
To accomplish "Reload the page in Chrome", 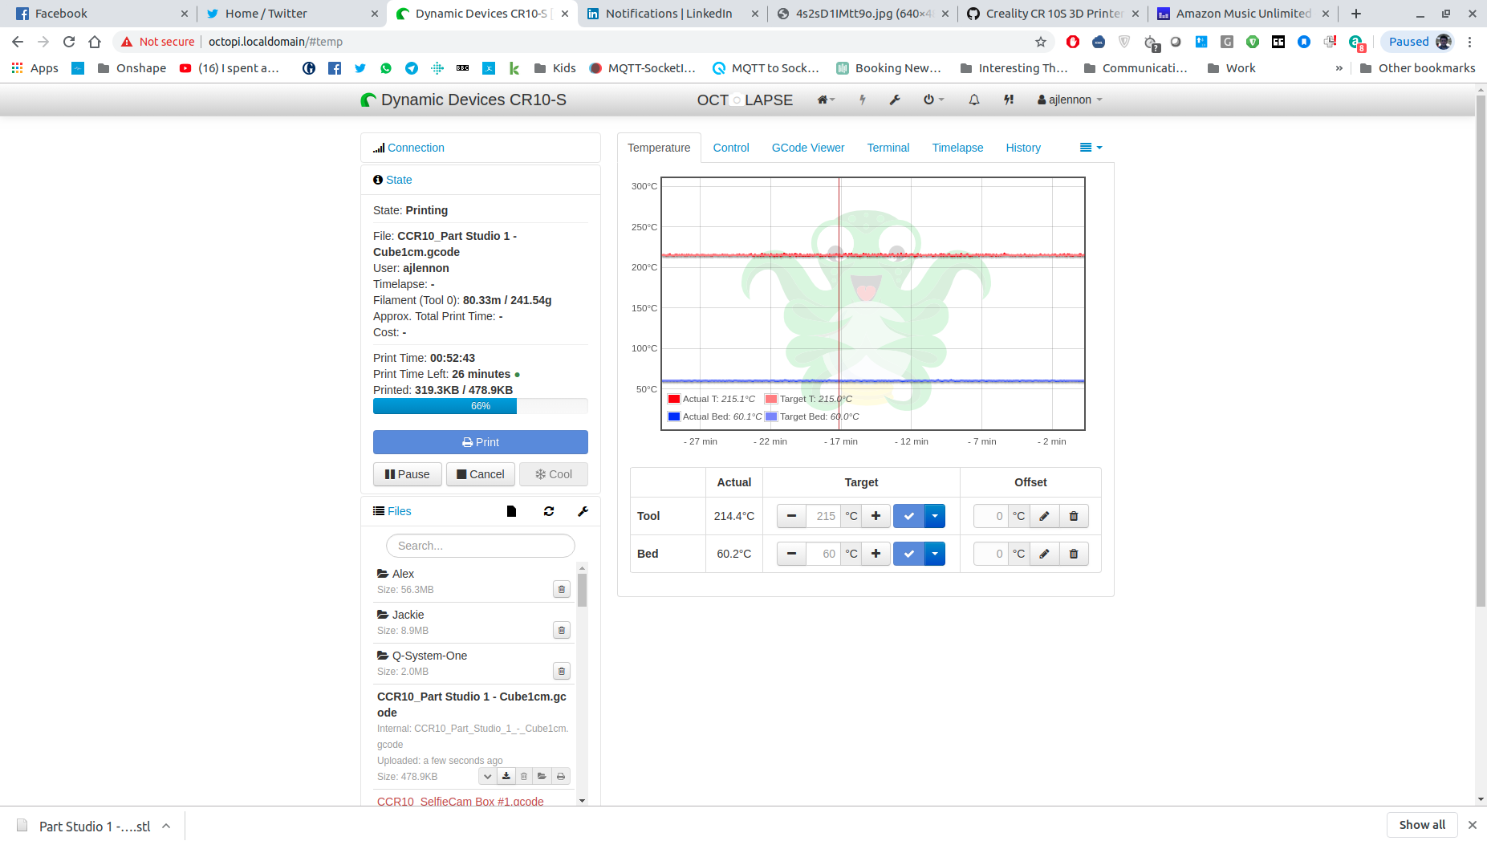I will 69,42.
